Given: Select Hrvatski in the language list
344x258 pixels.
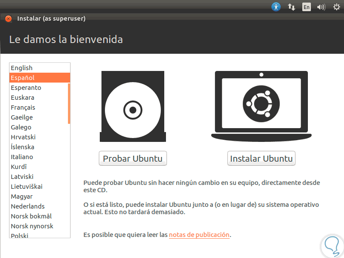Looking at the screenshot, I should pyautogui.click(x=40, y=137).
